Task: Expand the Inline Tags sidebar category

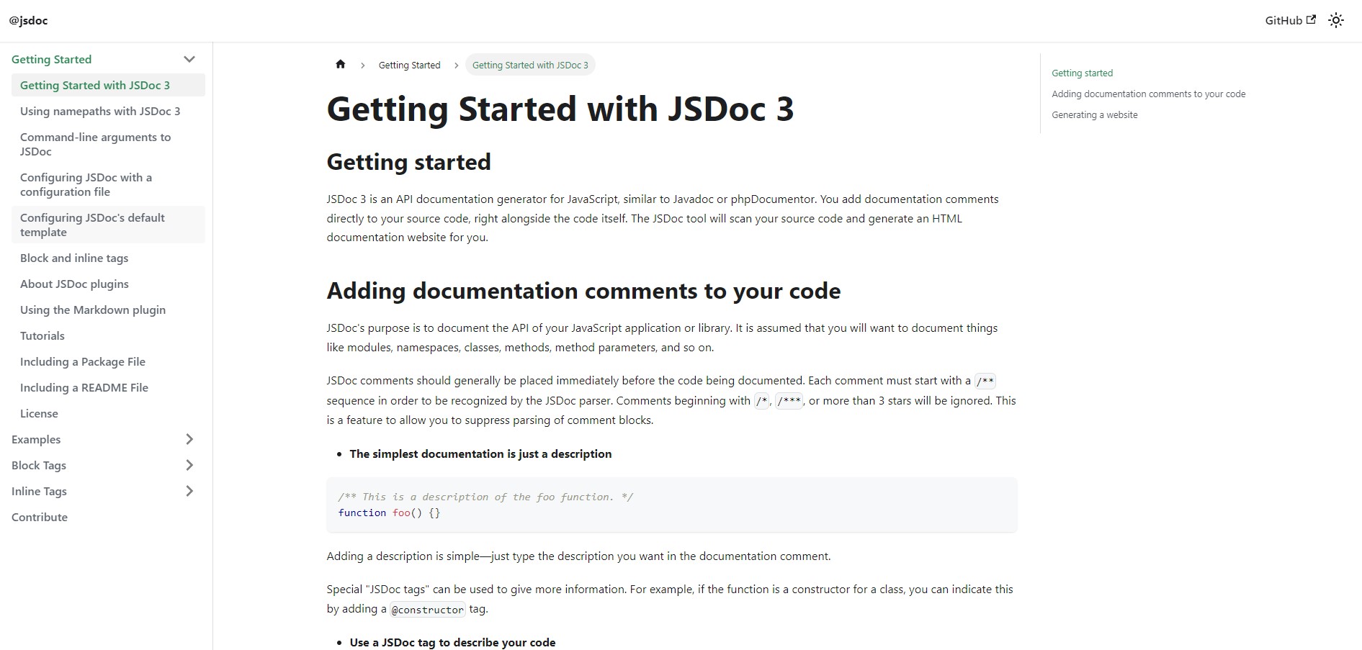Action: 189,492
